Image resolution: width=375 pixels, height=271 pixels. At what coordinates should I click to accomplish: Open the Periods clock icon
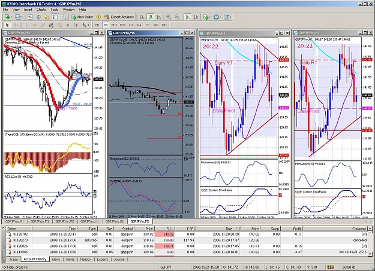click(x=216, y=17)
